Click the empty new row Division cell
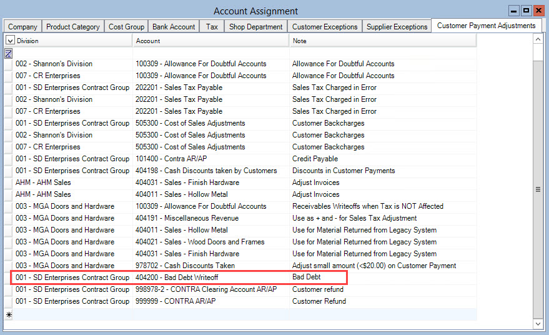Image resolution: width=549 pixels, height=335 pixels. 73,314
